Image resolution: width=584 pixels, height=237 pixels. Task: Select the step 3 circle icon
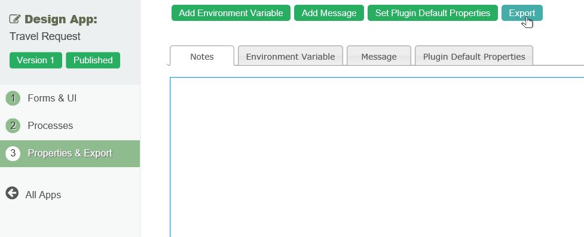13,153
